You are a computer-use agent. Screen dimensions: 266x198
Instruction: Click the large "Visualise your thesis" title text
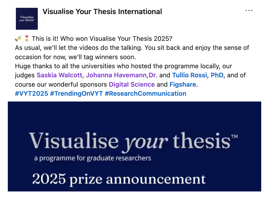coord(130,141)
